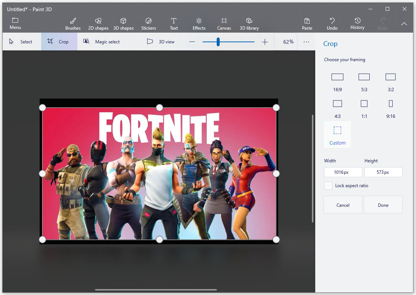Viewport: 416px width, 295px height.
Task: Activate Magic select tool
Action: coord(101,42)
